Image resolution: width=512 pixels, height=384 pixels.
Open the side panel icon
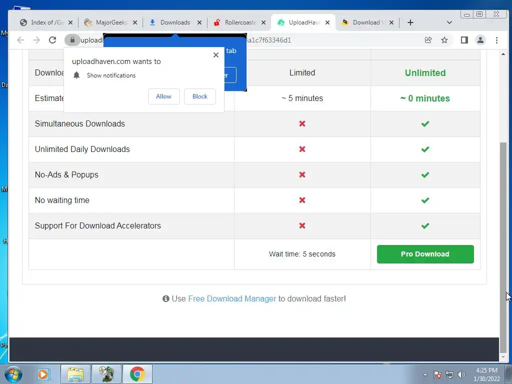click(x=464, y=40)
